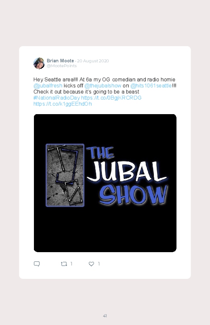The height and width of the screenshot is (325, 210).
Task: Click the tweet body text
Action: point(105,91)
